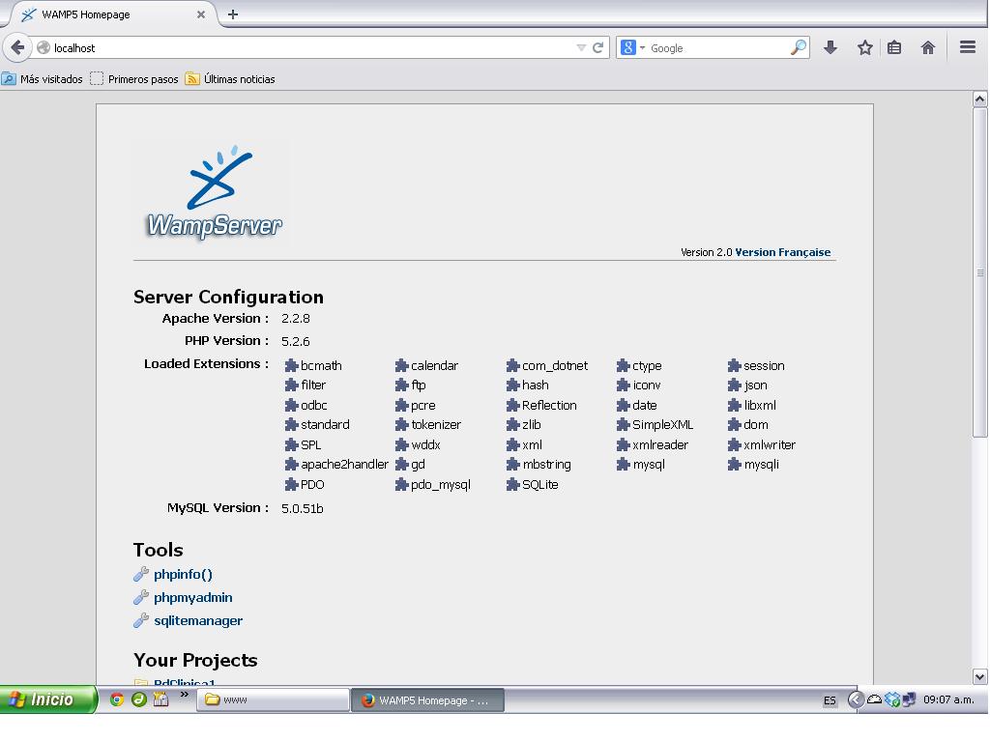Close the WAMP5 Homepage tab
Image resolution: width=990 pixels, height=742 pixels.
coord(201,14)
